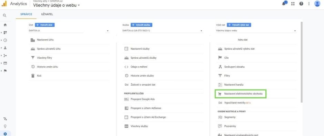Screen dimensions: 324x136
Task: Open Behavior icon in sidebar
Action: tap(5, 63)
